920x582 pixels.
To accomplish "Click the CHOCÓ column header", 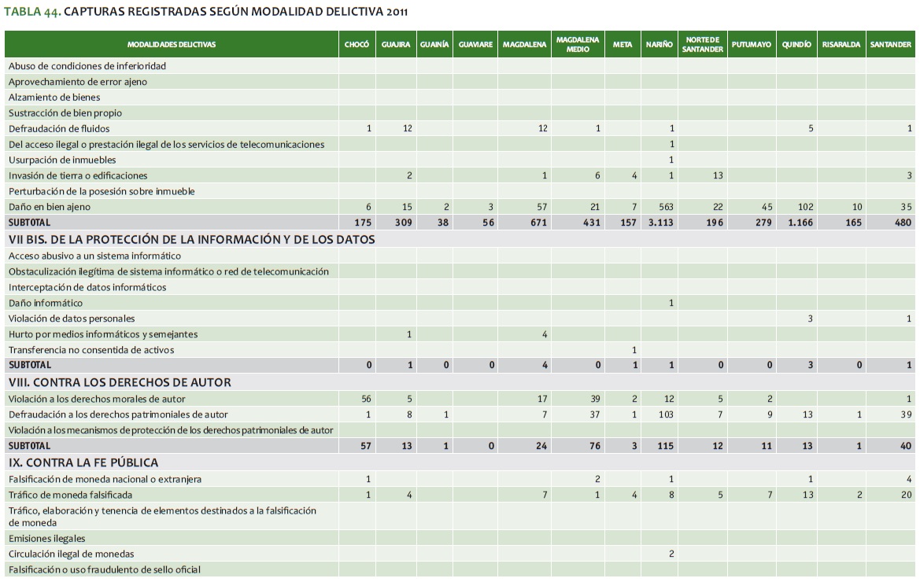I will pyautogui.click(x=357, y=45).
